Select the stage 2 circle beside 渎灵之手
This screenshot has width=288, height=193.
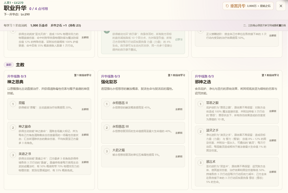pos(200,131)
